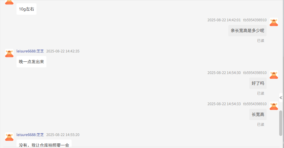Click the avatar beside the 好了吗 message
Image resolution: width=284 pixels, height=148 pixels.
click(x=274, y=75)
